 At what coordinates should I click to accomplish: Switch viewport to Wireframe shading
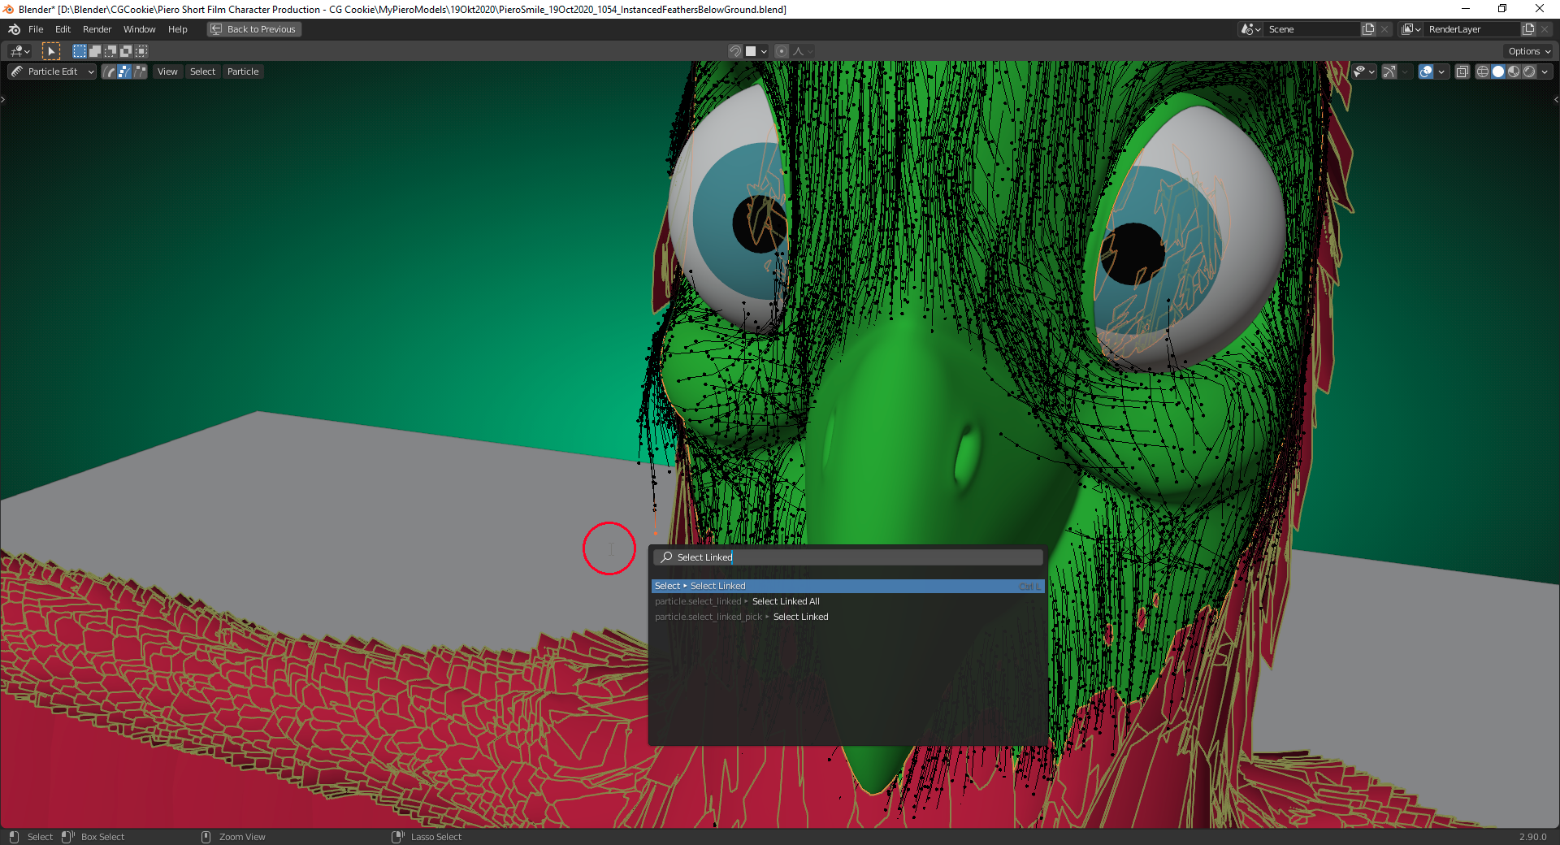click(1482, 71)
